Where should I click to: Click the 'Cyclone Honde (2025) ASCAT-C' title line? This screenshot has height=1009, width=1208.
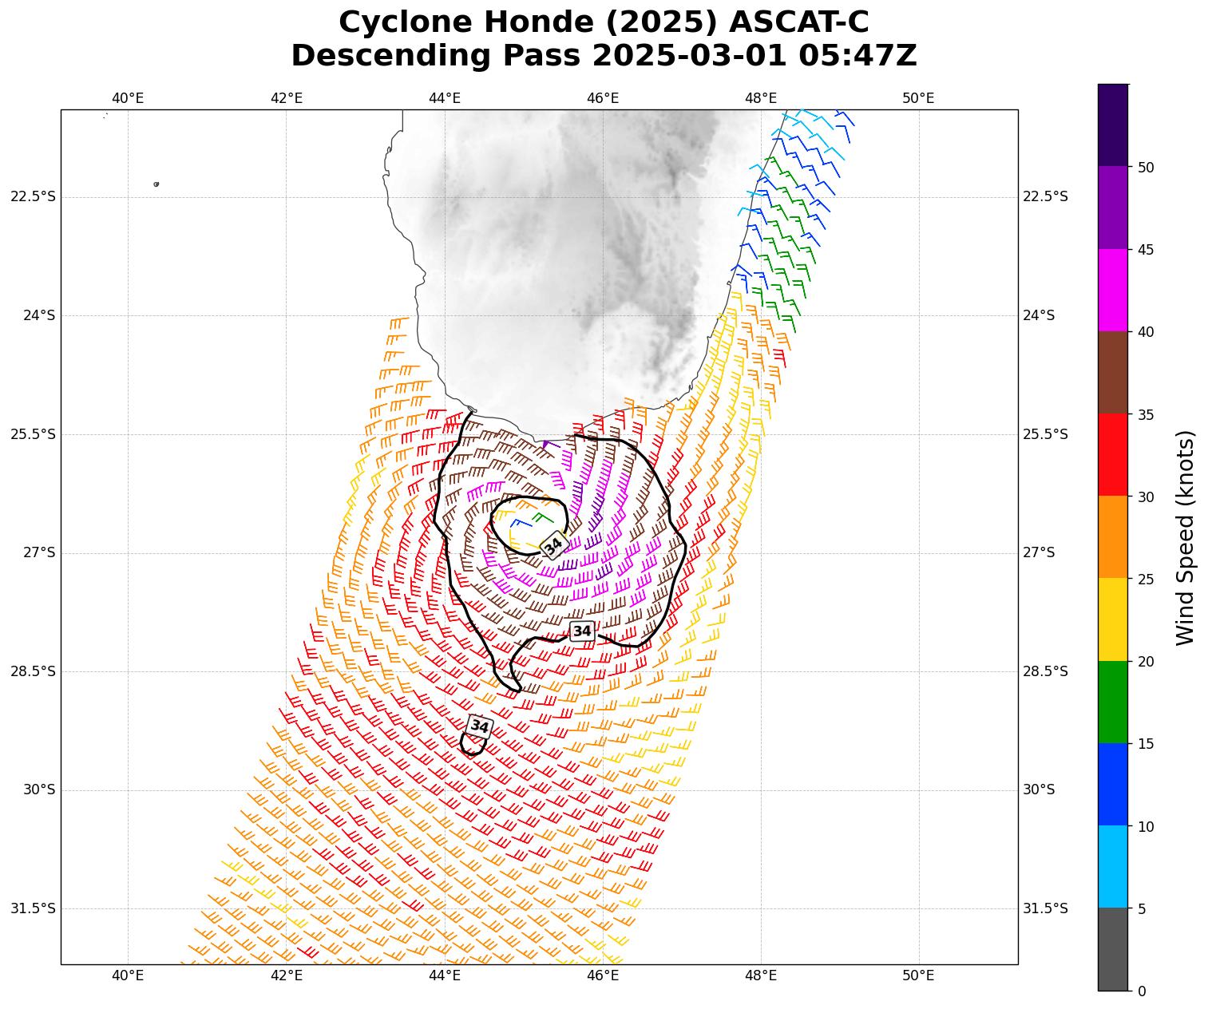604,22
